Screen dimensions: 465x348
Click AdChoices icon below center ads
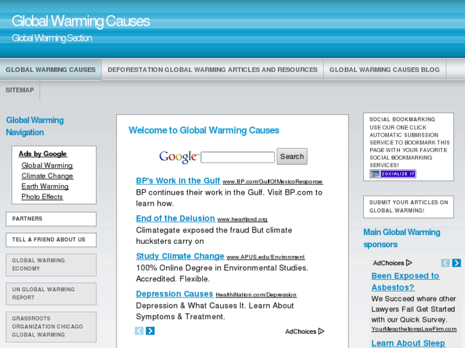point(321,331)
